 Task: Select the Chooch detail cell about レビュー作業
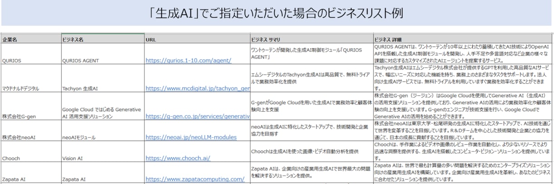coord(463,152)
